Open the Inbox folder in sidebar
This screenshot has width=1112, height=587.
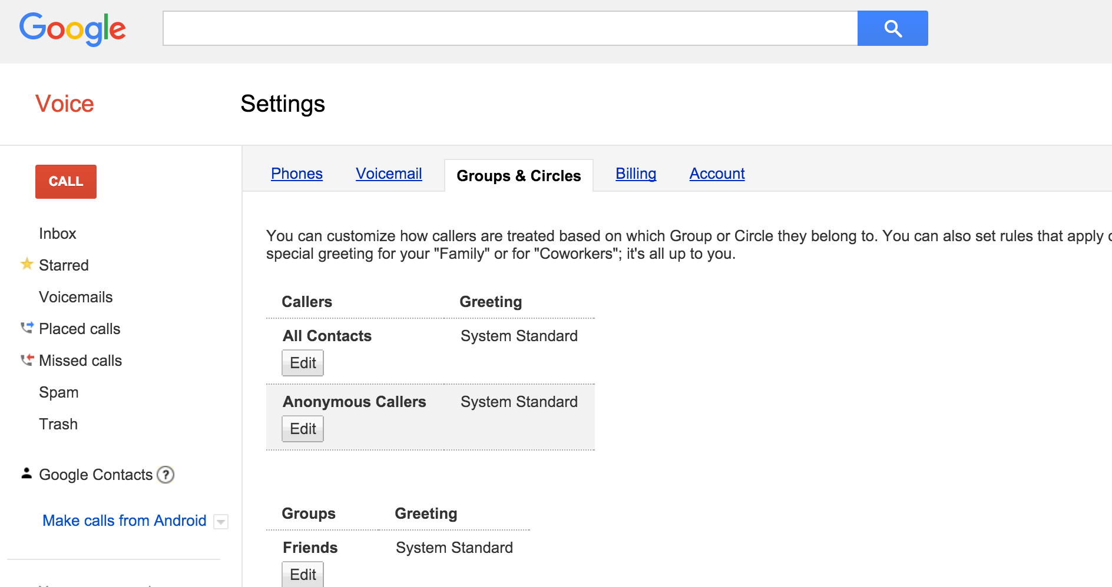click(58, 234)
